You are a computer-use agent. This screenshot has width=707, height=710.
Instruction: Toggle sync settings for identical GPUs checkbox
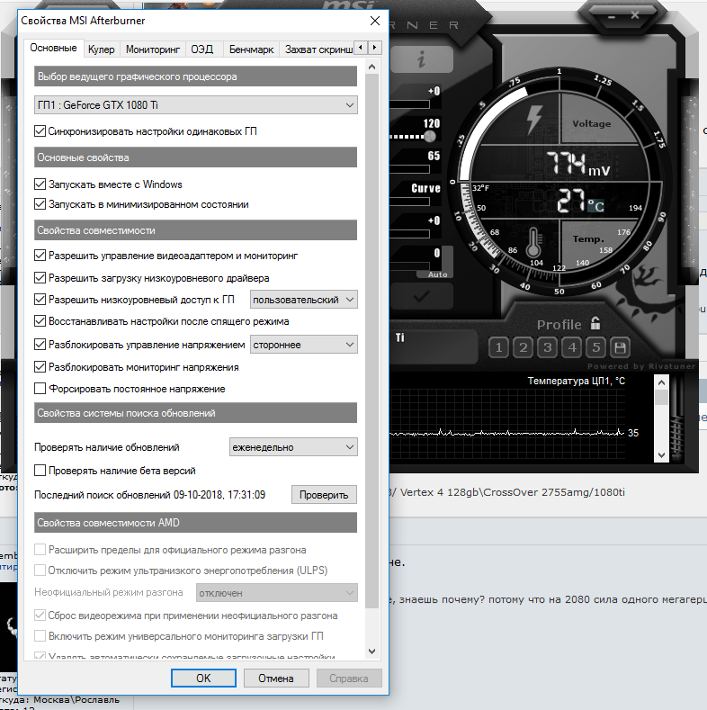tap(40, 131)
